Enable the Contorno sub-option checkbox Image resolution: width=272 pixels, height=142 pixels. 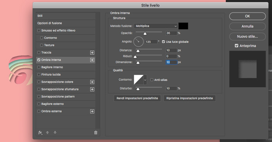tap(42, 38)
